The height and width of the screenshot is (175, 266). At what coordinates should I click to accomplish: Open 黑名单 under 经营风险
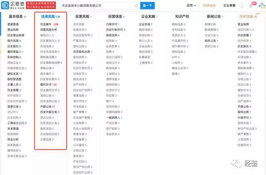pos(79,156)
